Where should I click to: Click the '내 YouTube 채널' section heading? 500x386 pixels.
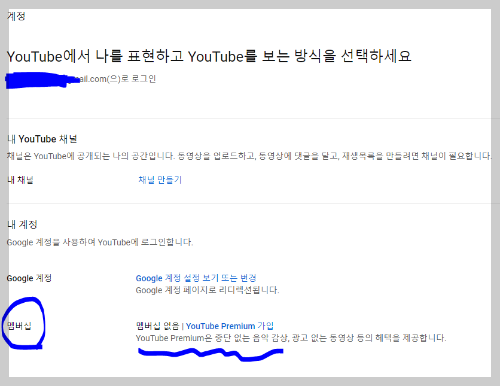(x=42, y=139)
